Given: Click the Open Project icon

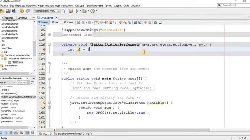Looking at the screenshot, I should click(x=8, y=11).
